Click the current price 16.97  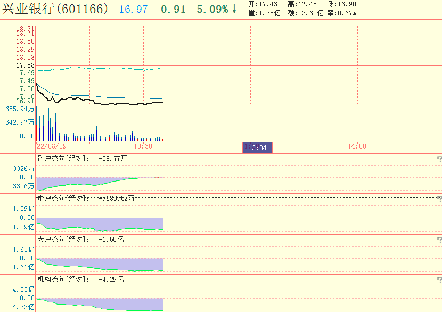click(x=133, y=9)
